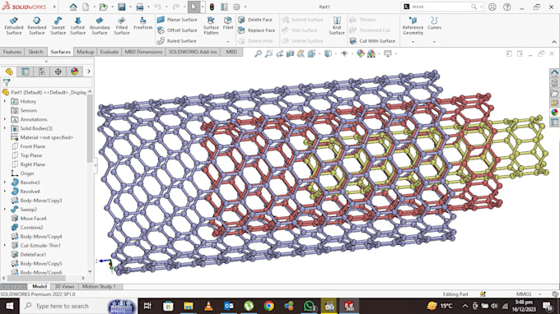The height and width of the screenshot is (314, 560).
Task: Select the Extruded Surface tool
Action: tap(13, 25)
